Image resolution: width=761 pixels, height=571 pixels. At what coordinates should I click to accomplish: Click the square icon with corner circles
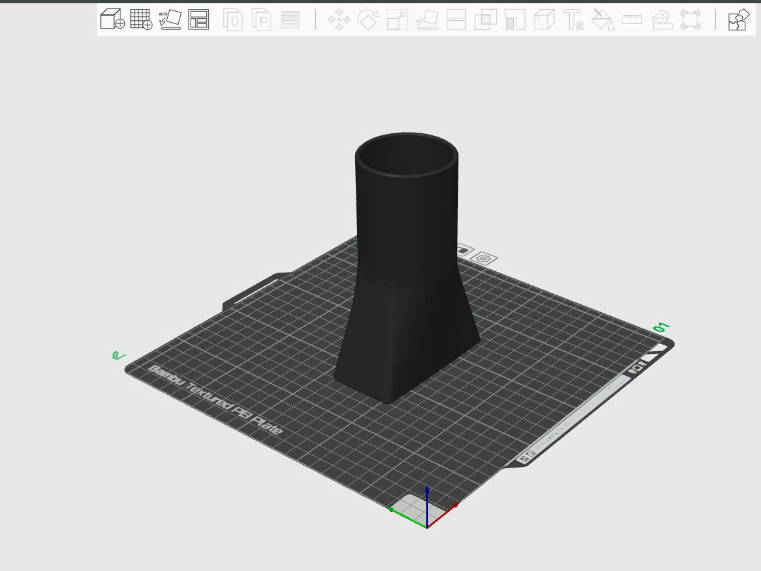coord(690,20)
